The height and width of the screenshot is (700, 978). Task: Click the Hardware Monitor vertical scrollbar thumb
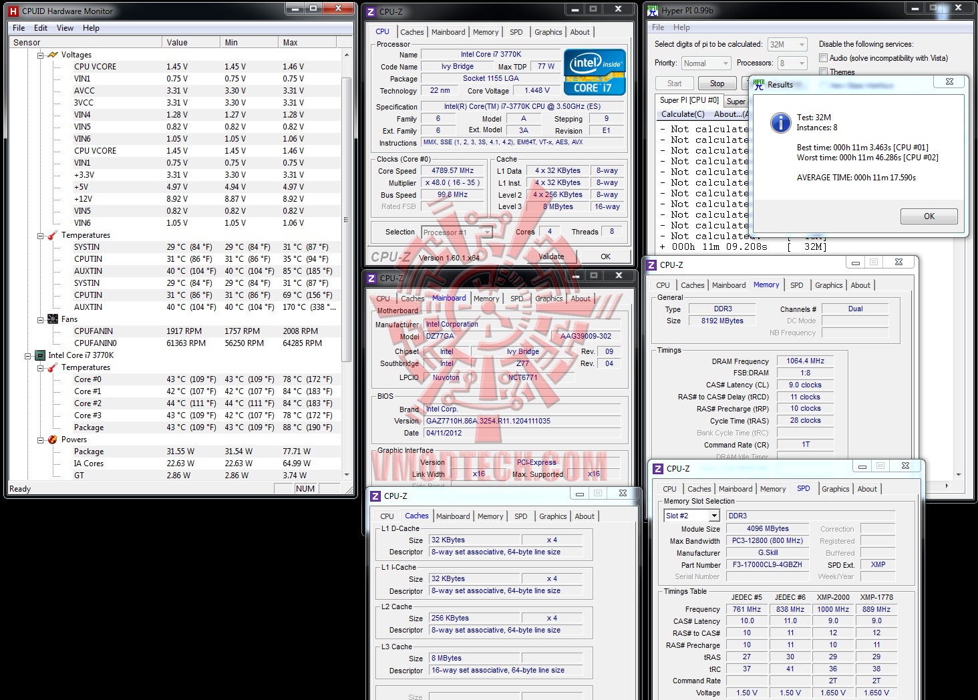tap(346, 219)
